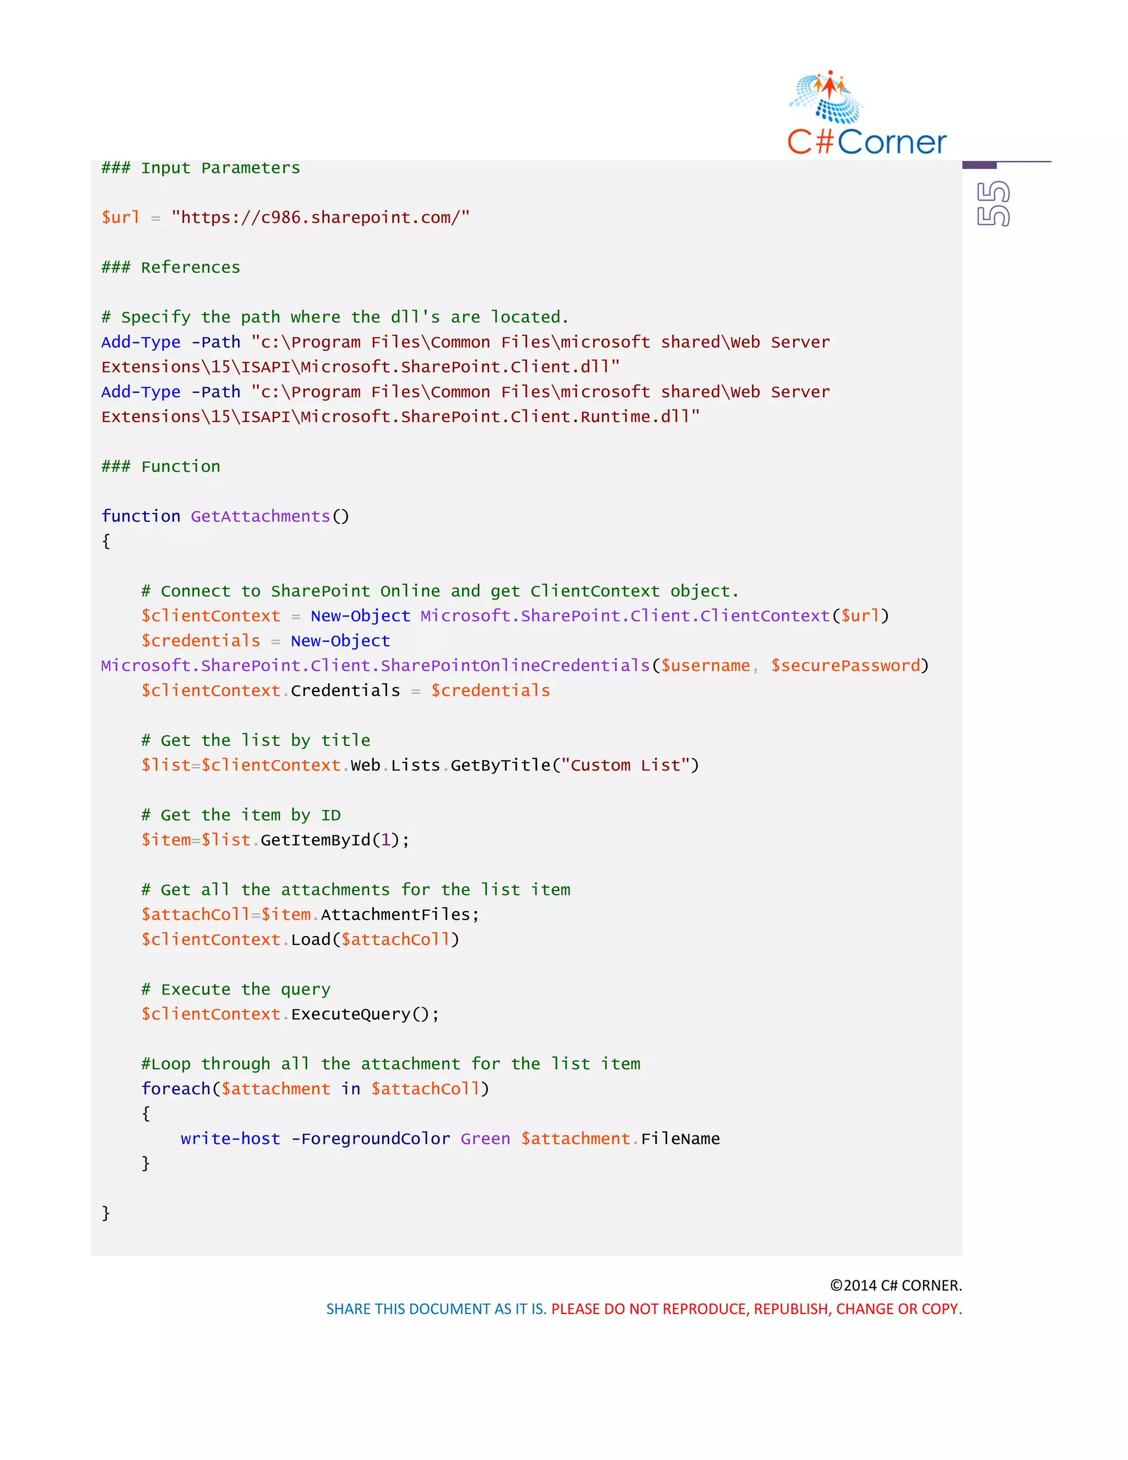Click the 'Get the list by title' comment
The height and width of the screenshot is (1460, 1128).
tap(255, 740)
